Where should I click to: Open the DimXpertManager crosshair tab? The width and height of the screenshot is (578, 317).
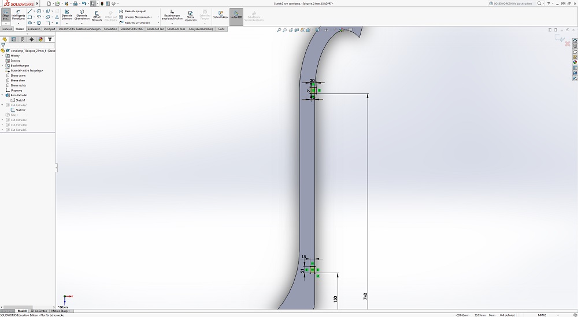click(x=31, y=39)
